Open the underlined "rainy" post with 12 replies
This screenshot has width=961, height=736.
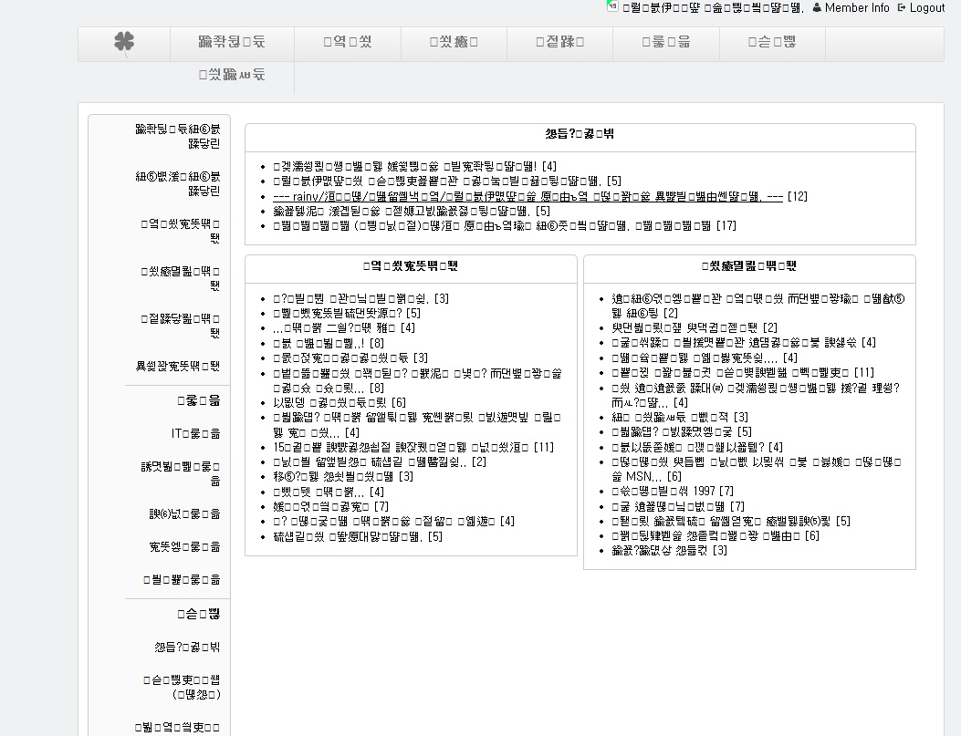click(x=528, y=196)
